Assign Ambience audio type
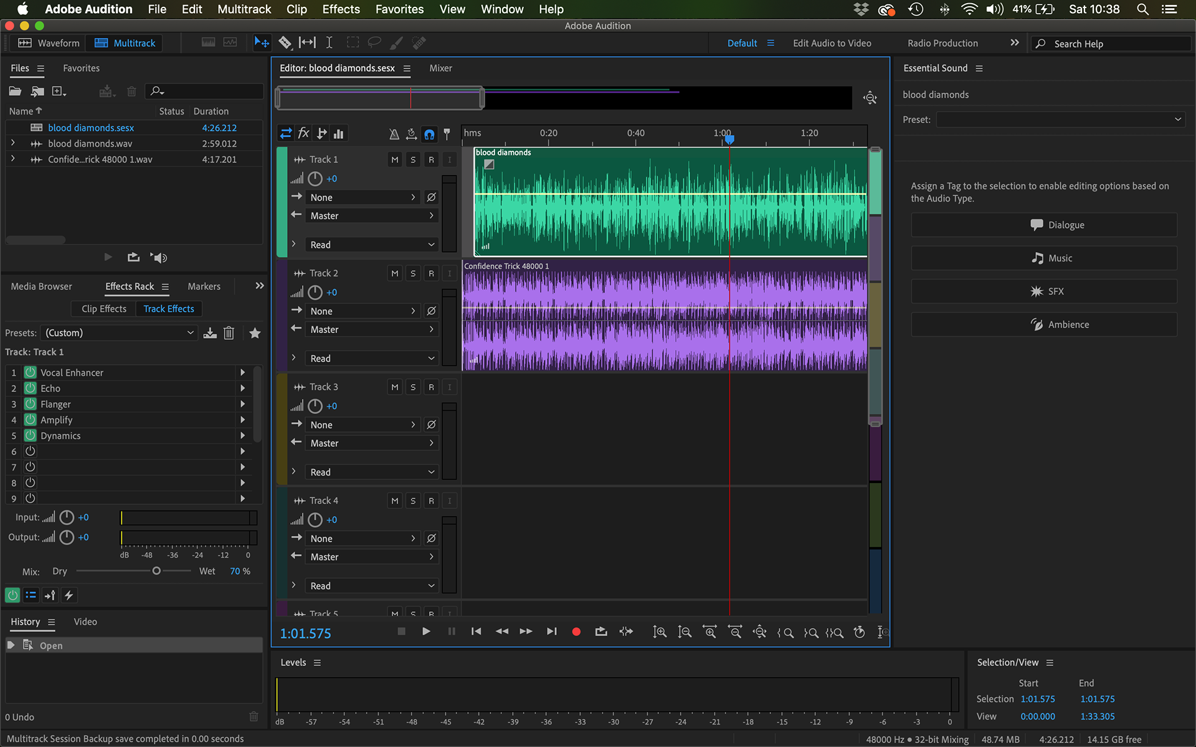The height and width of the screenshot is (747, 1196). click(x=1044, y=324)
